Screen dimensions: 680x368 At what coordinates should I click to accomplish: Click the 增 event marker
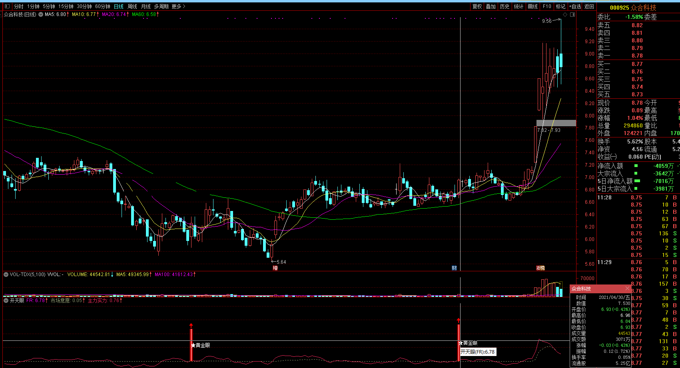[x=275, y=268]
